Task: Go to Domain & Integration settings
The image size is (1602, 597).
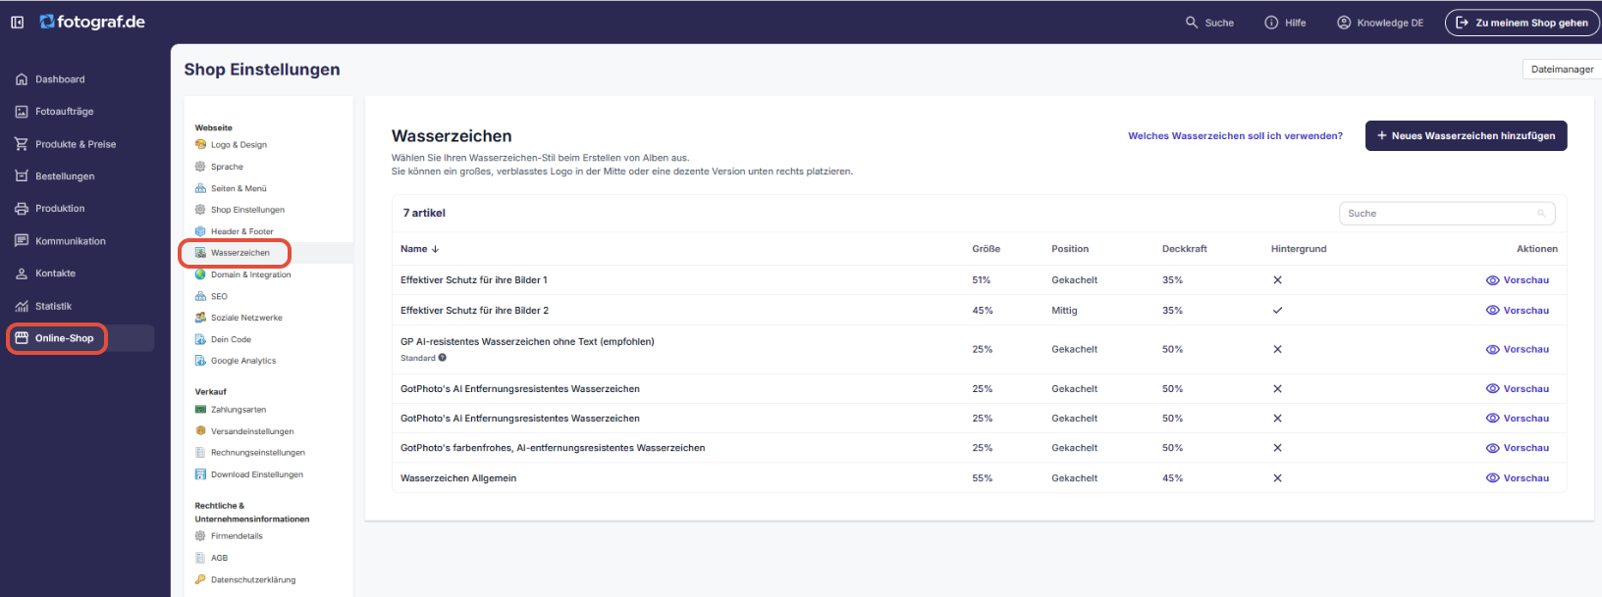Action: tap(250, 274)
